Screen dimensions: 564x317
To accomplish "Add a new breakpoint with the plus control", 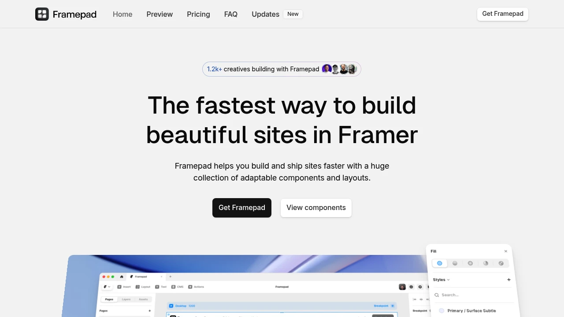I will [x=393, y=306].
